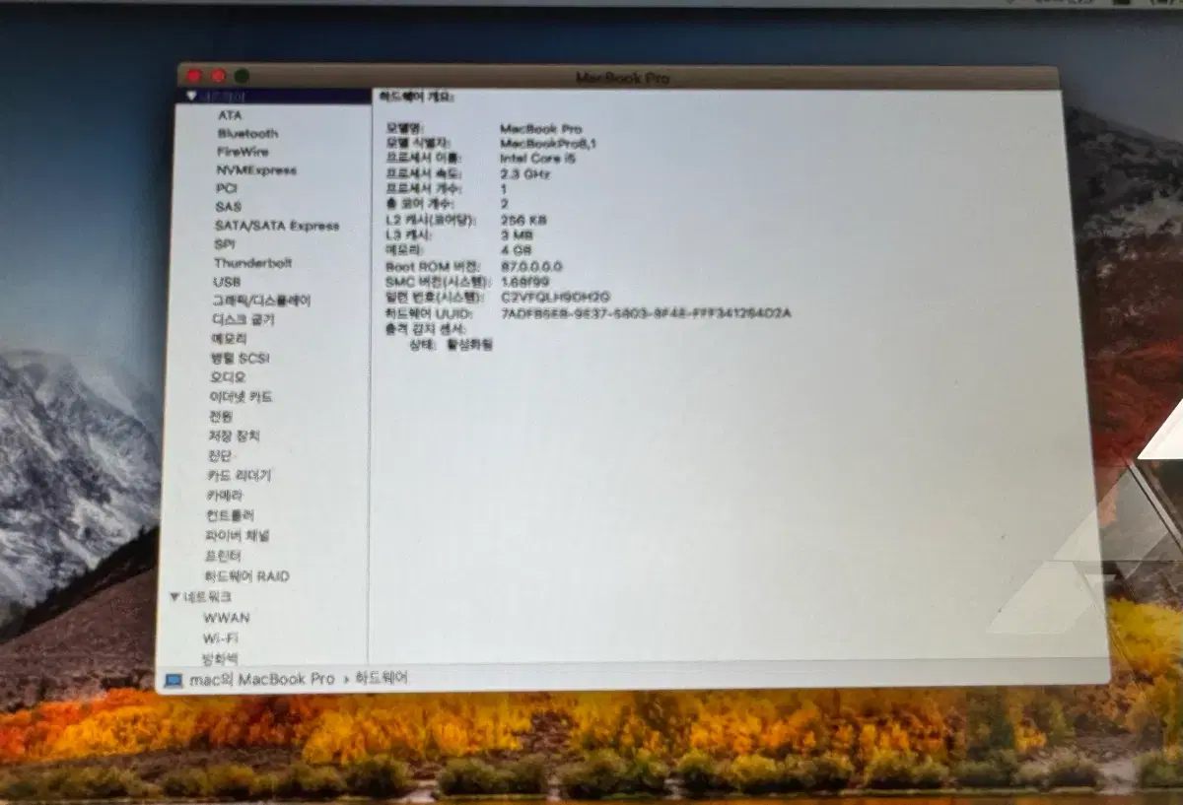The height and width of the screenshot is (805, 1183).
Task: Open the FireWire entry
Action: tap(243, 152)
